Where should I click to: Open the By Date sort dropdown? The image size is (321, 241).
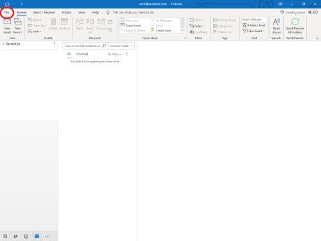[115, 54]
